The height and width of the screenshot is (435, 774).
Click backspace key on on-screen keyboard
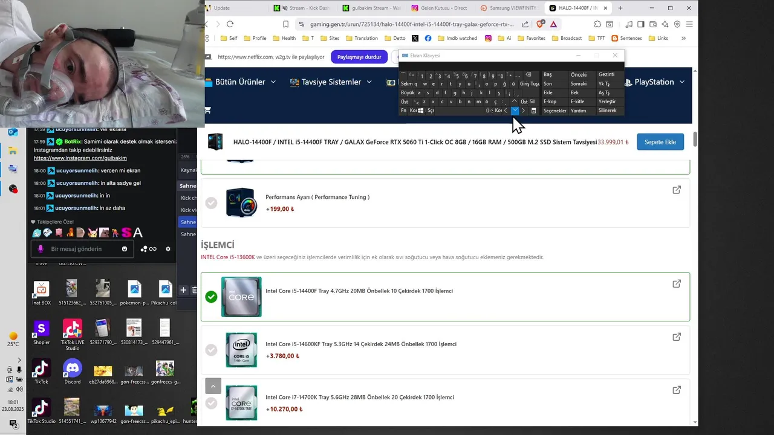point(528,75)
